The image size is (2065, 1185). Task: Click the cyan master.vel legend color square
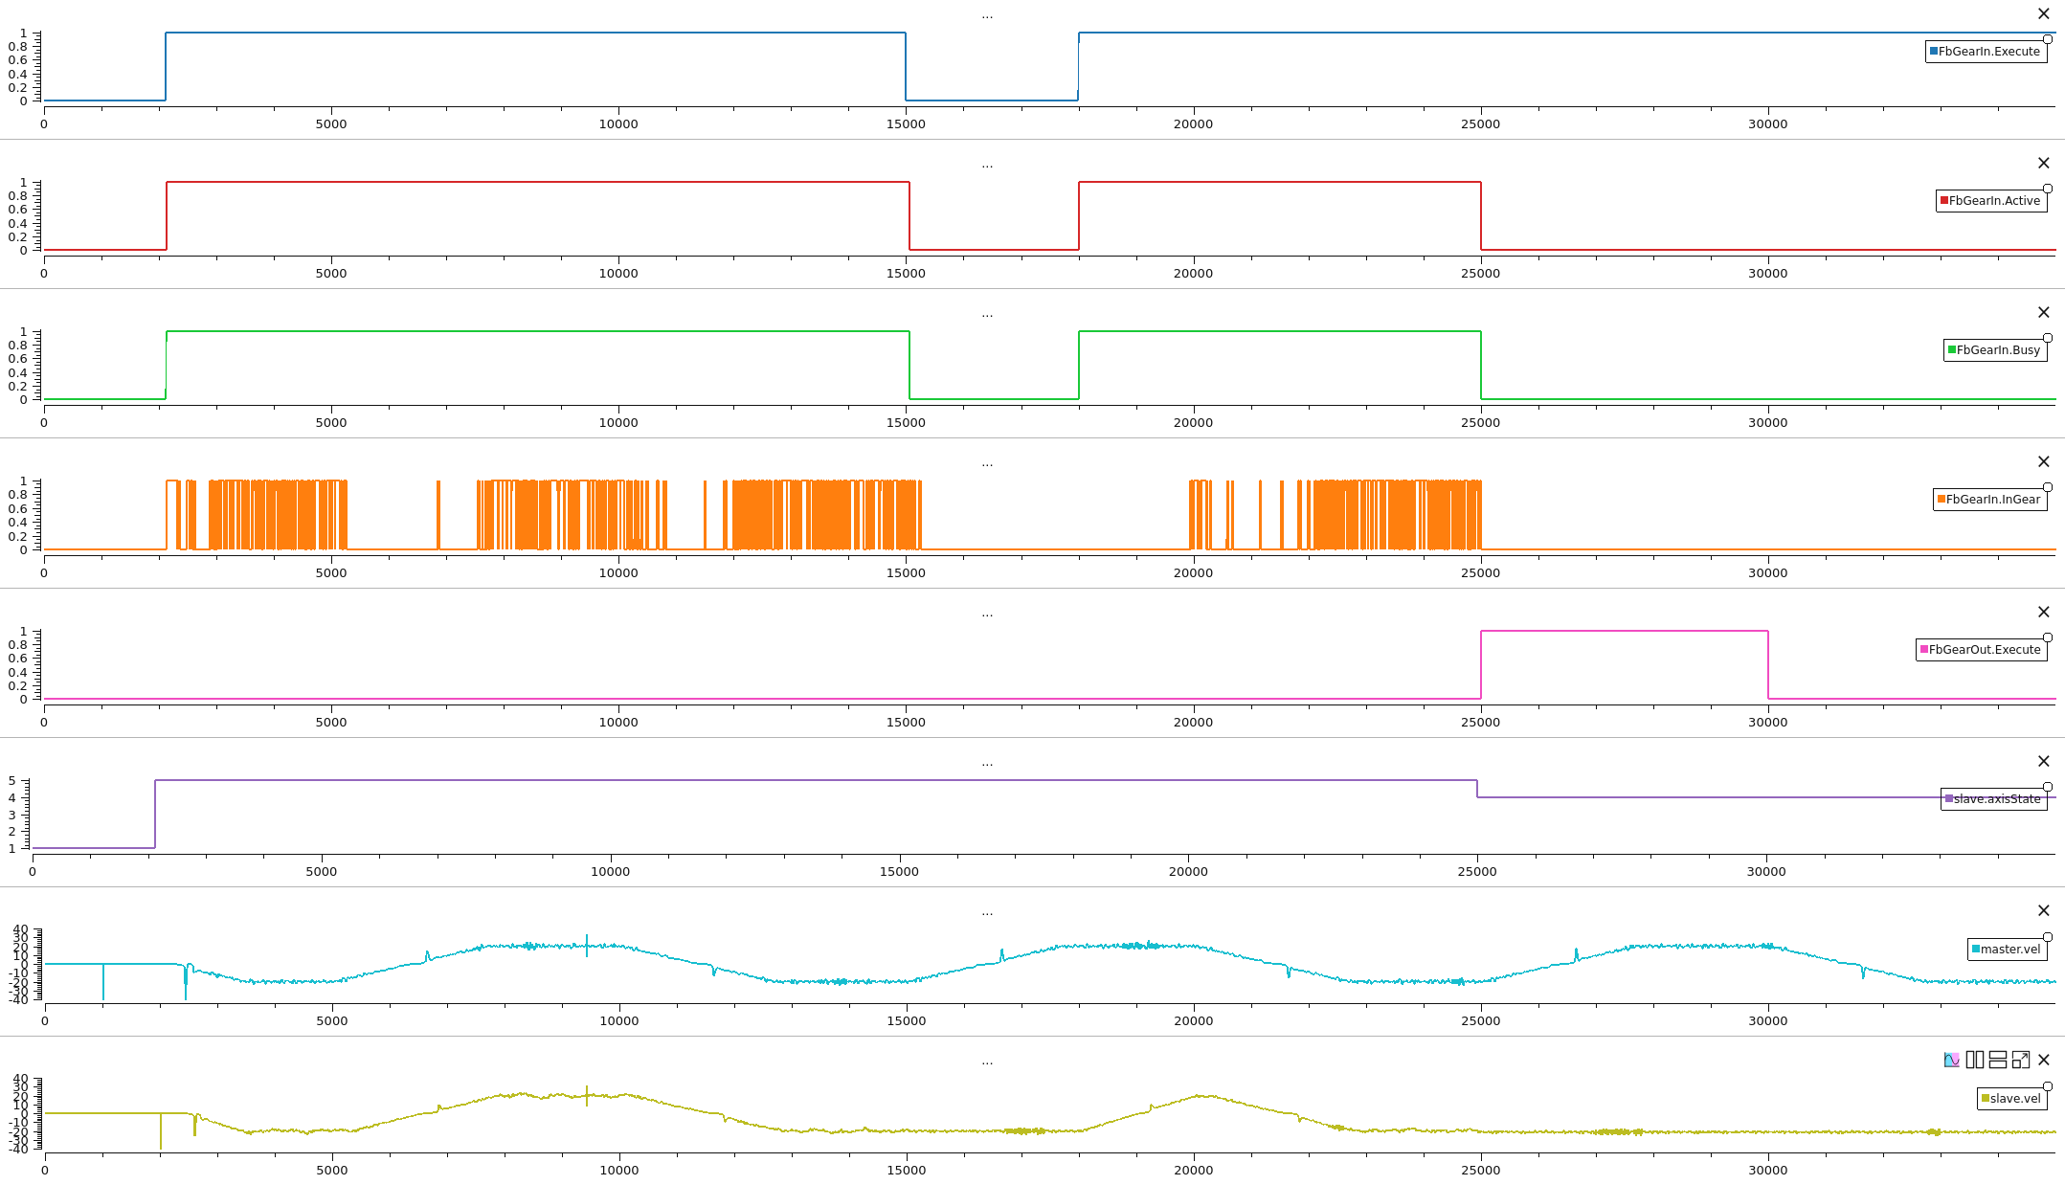[1976, 950]
